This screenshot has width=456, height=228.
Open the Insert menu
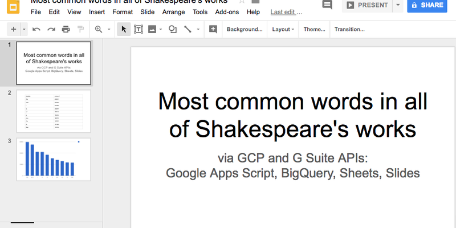pyautogui.click(x=97, y=12)
